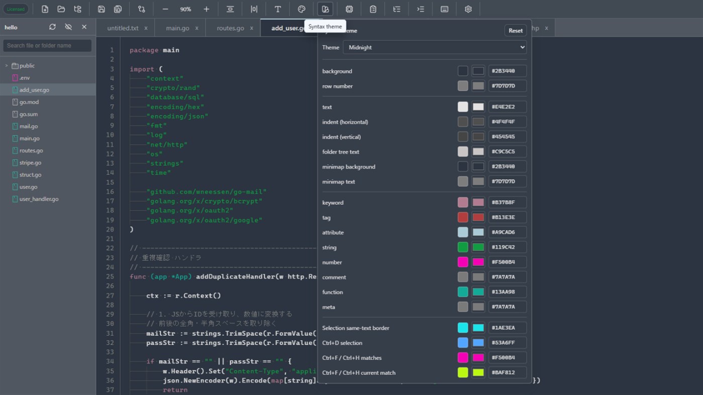
Task: Click the function hex value #13AA98
Action: (508, 292)
